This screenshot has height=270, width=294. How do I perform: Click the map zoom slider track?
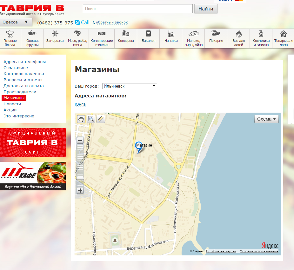pos(80,165)
